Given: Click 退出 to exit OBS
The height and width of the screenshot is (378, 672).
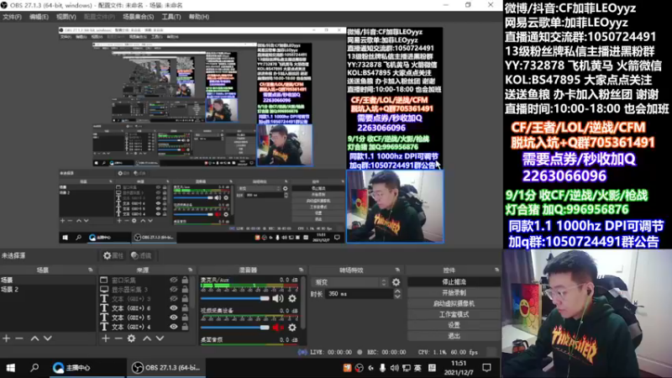Looking at the screenshot, I should [x=454, y=335].
